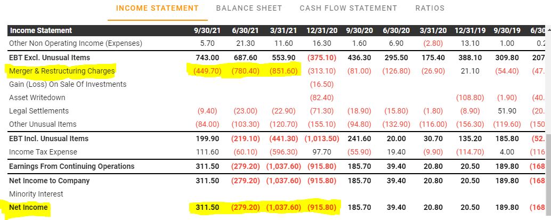This screenshot has width=551, height=220.
Task: Open the Cash Flow Statement tab
Action: (x=348, y=8)
